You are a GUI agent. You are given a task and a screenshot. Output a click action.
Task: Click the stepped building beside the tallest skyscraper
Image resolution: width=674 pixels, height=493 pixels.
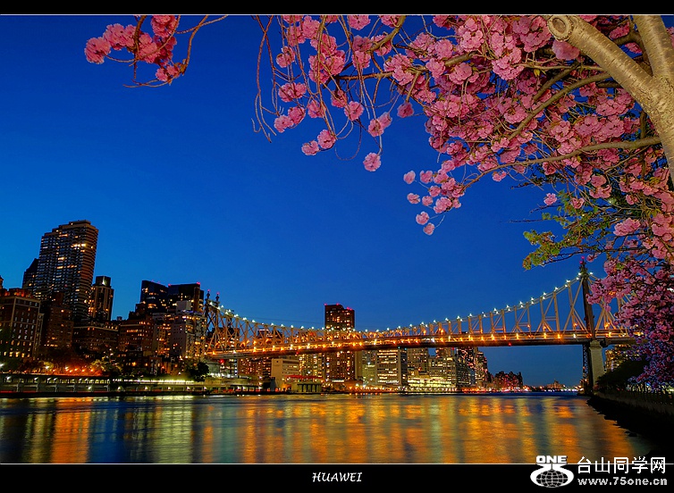(101, 299)
